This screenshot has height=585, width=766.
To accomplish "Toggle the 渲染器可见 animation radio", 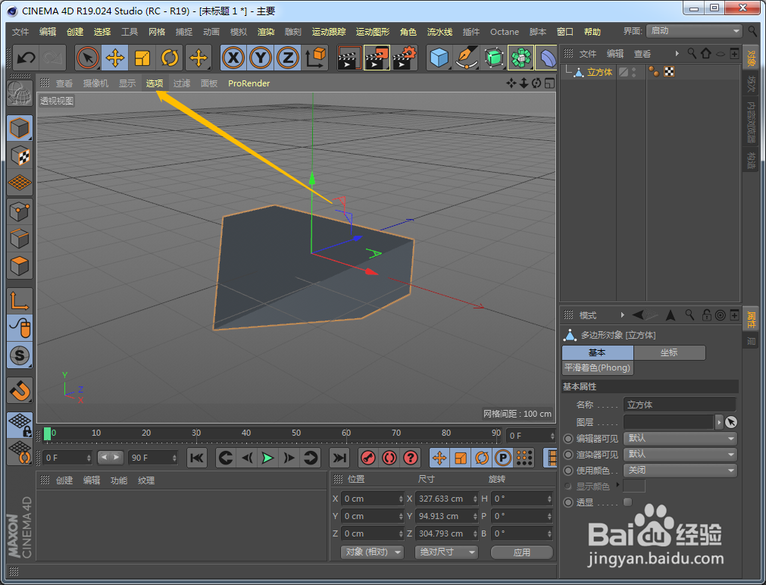I will click(568, 455).
